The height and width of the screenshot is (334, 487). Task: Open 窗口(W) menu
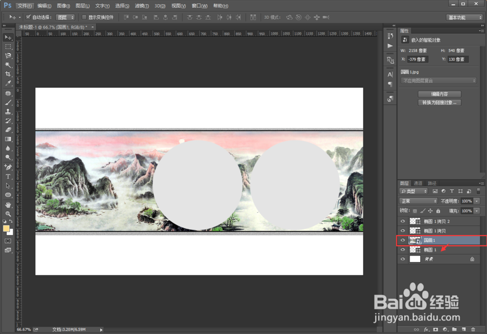199,6
